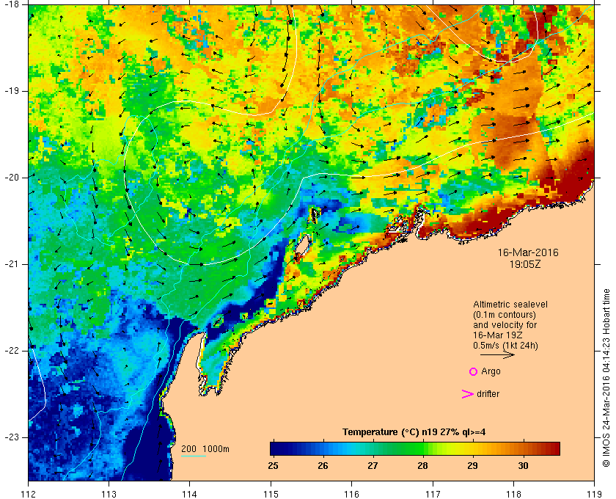Click the colorbar tick label '27'
The height and width of the screenshot is (499, 616).
click(x=373, y=466)
